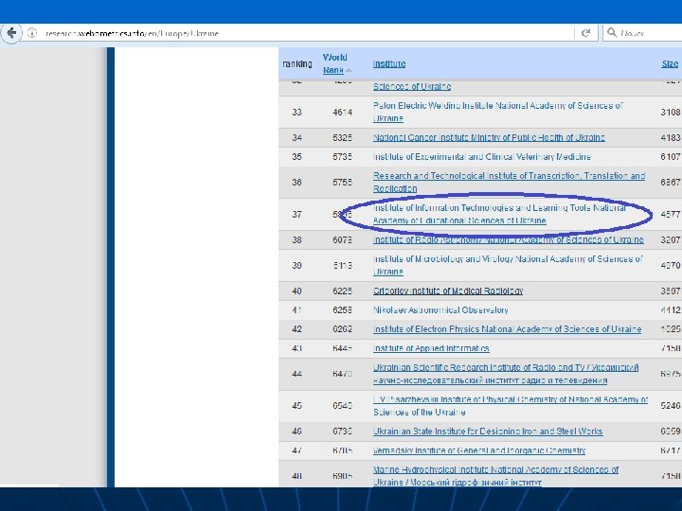Viewport: 682px width, 511px height.
Task: Open Pisarzhevski Institute of Physical Chemistry link
Action: pos(511,405)
